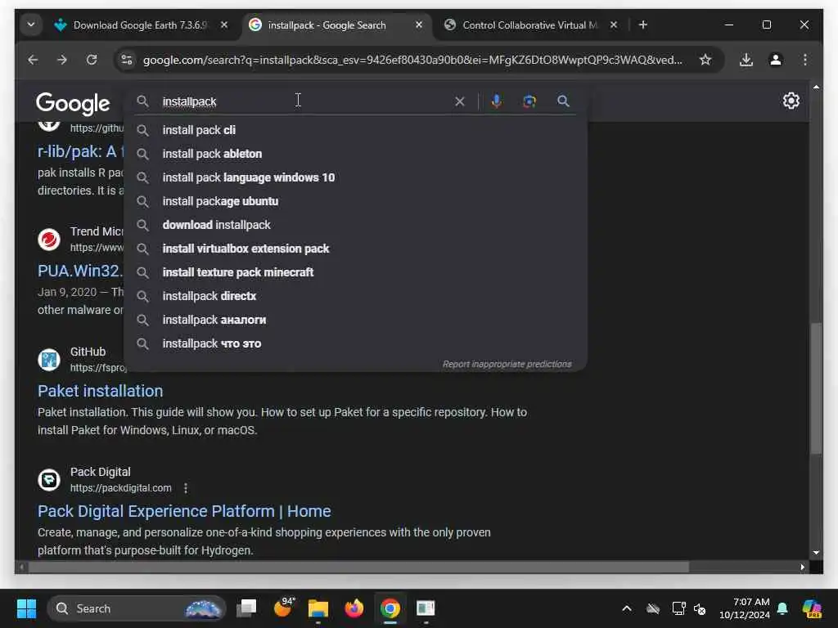The image size is (838, 628).
Task: Open Pack Digital Experience Platform result
Action: click(184, 511)
